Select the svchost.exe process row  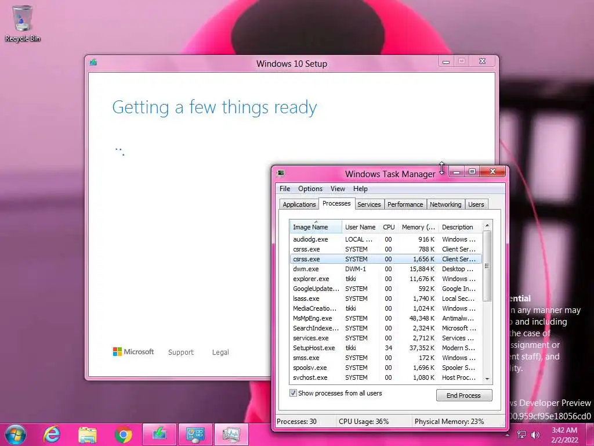pyautogui.click(x=386, y=377)
